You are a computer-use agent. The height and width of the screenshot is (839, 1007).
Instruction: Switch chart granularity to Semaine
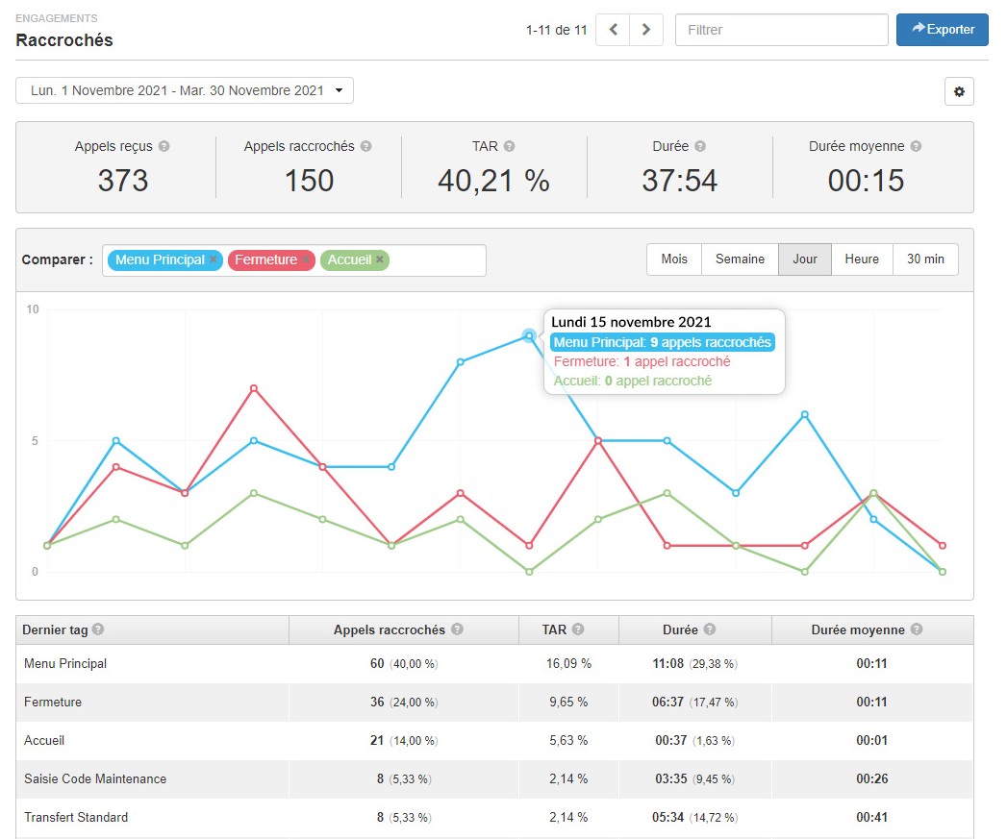740,259
